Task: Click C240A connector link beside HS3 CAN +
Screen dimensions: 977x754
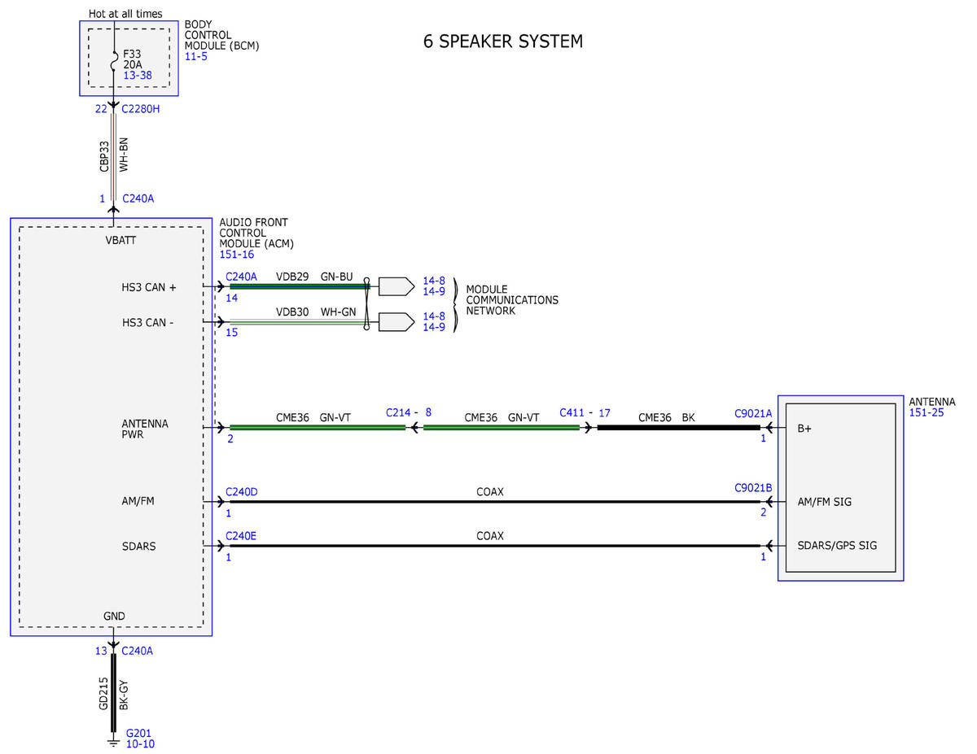Action: (x=241, y=277)
